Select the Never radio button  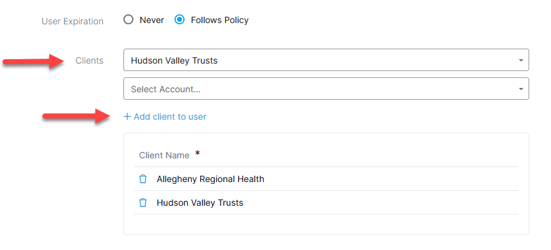[x=128, y=20]
